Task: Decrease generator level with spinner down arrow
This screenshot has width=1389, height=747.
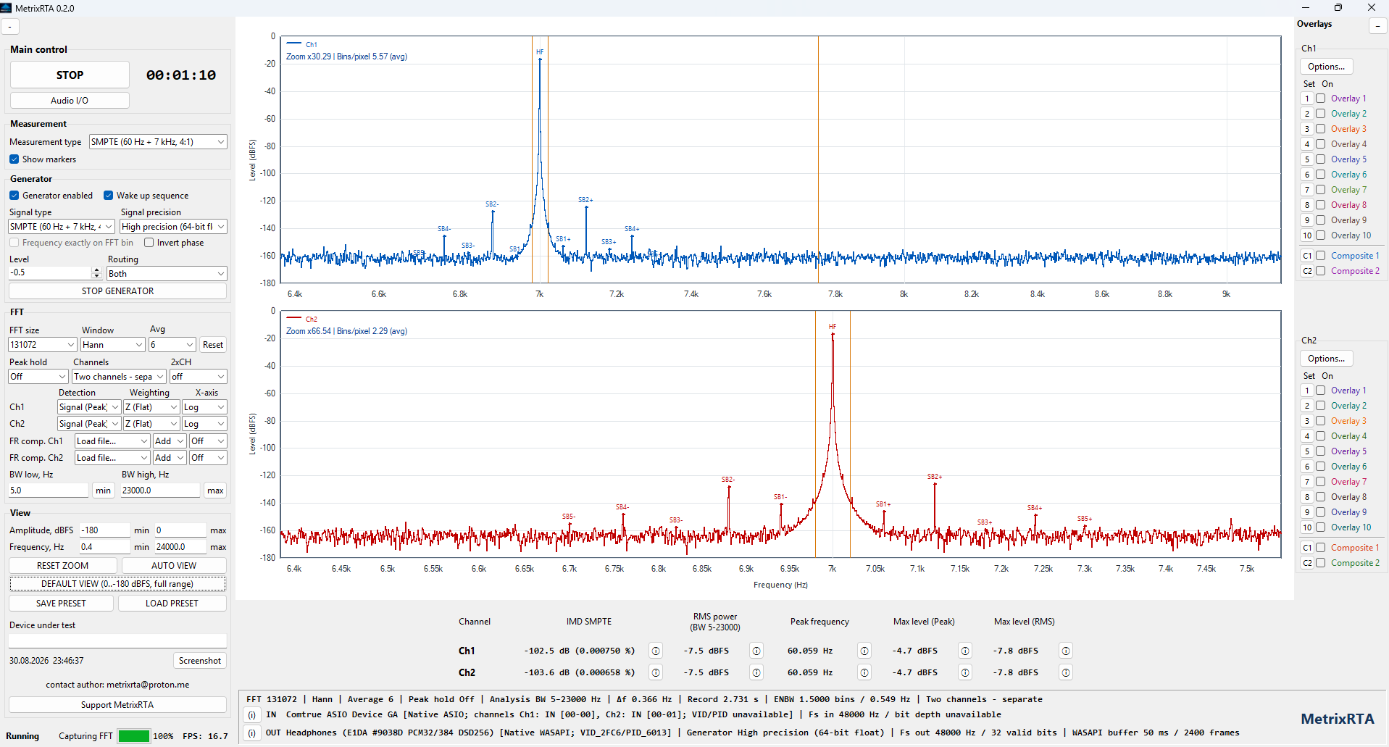Action: pyautogui.click(x=96, y=276)
